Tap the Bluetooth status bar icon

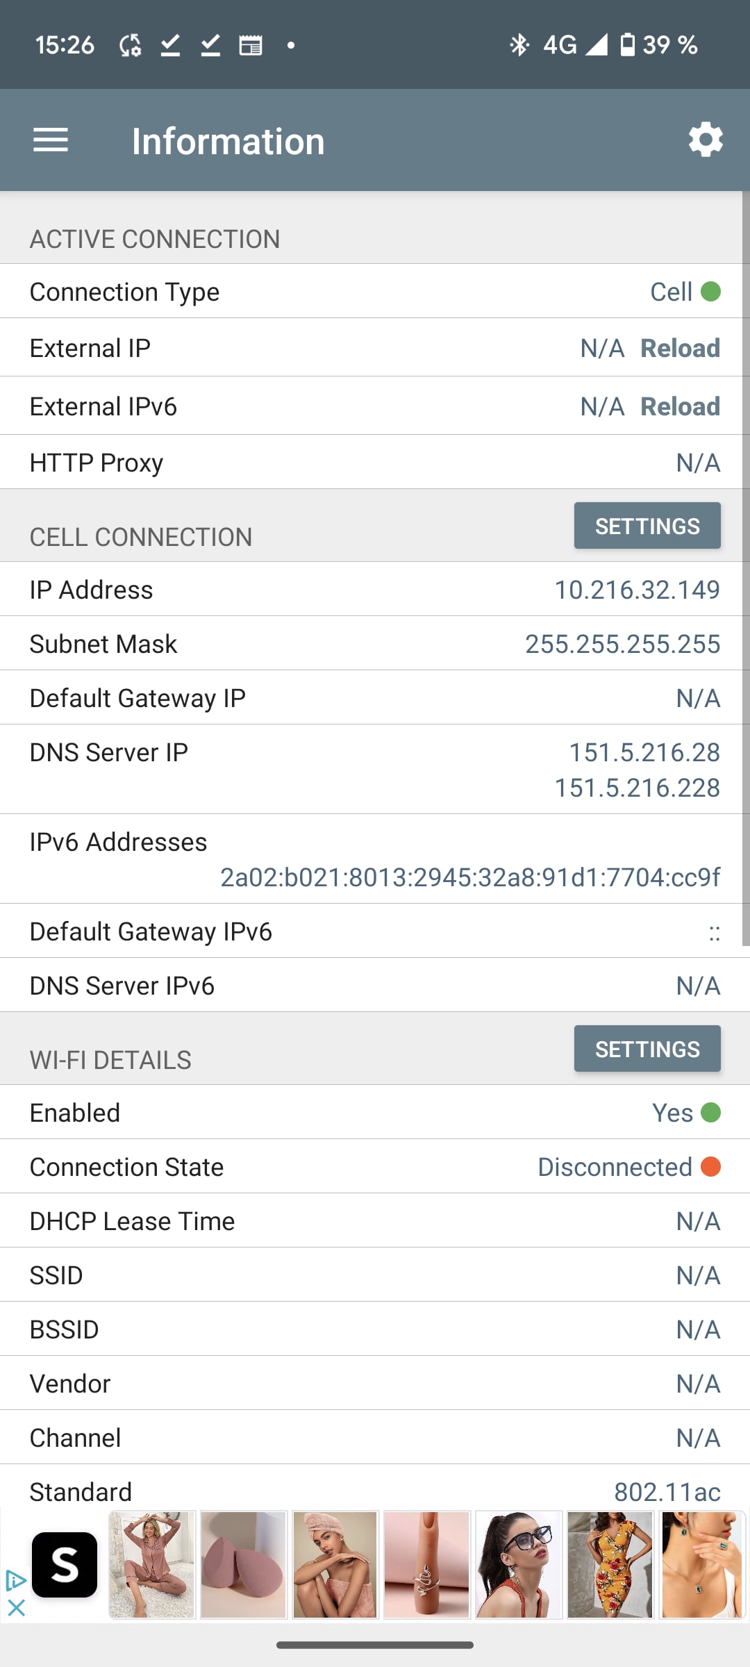[x=519, y=45]
